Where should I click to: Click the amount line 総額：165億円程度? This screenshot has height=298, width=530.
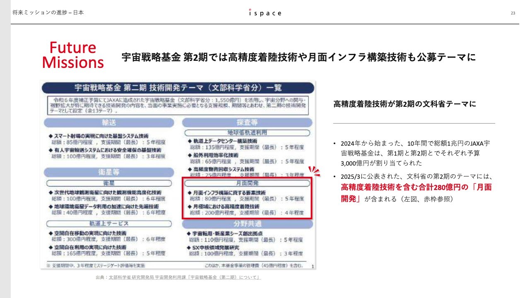108,253
